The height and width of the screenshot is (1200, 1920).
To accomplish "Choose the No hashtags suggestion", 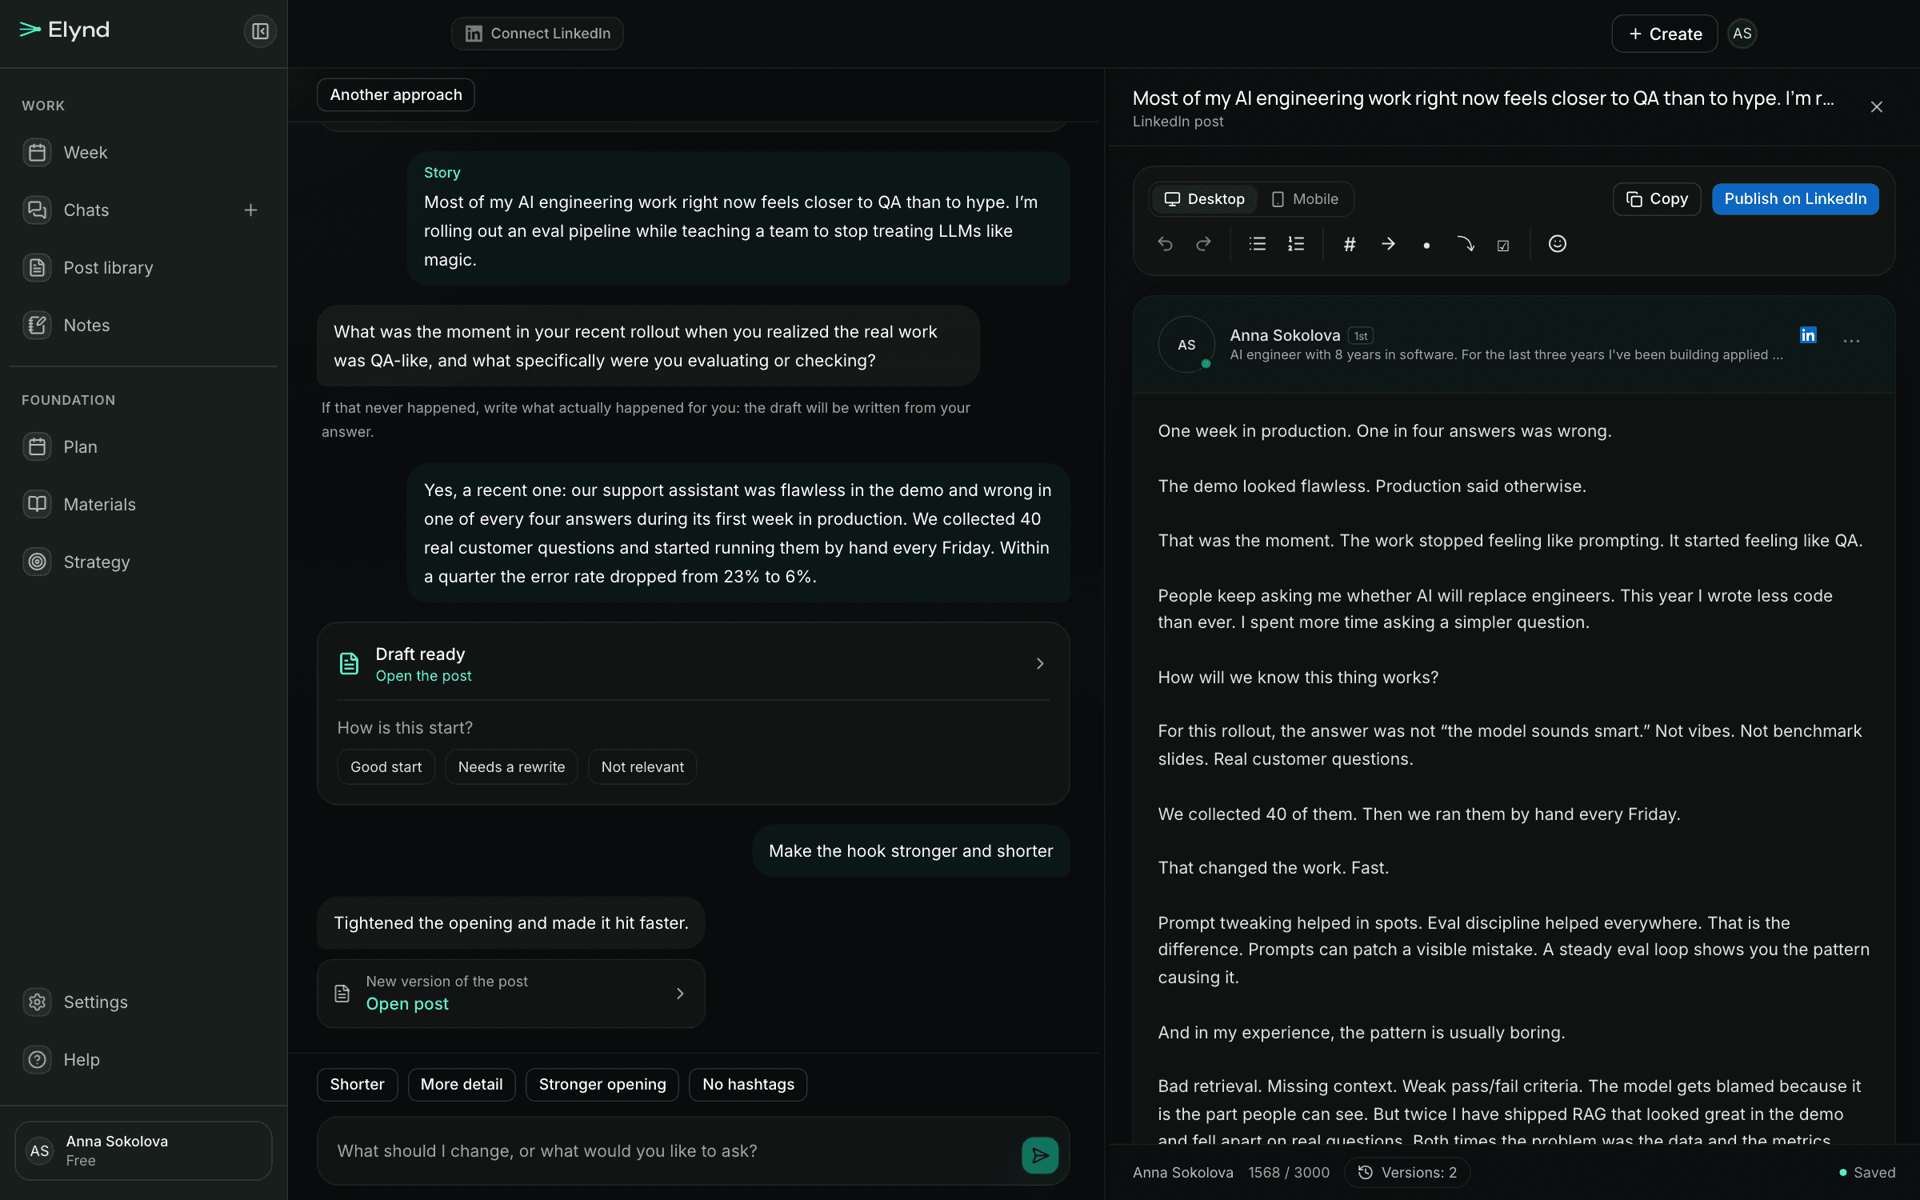I will [748, 1084].
